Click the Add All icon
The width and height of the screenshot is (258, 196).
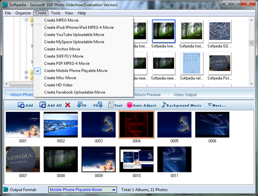pos(42,105)
